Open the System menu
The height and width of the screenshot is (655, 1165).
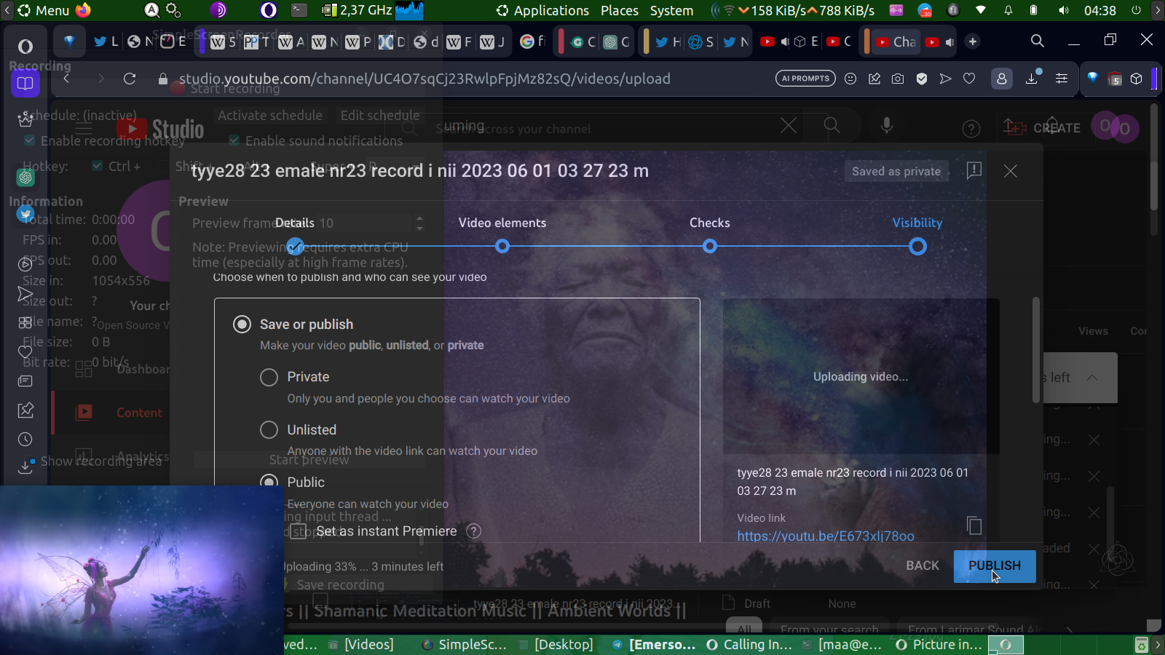[671, 10]
